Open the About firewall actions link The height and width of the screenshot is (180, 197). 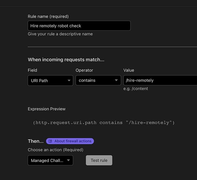73,141
